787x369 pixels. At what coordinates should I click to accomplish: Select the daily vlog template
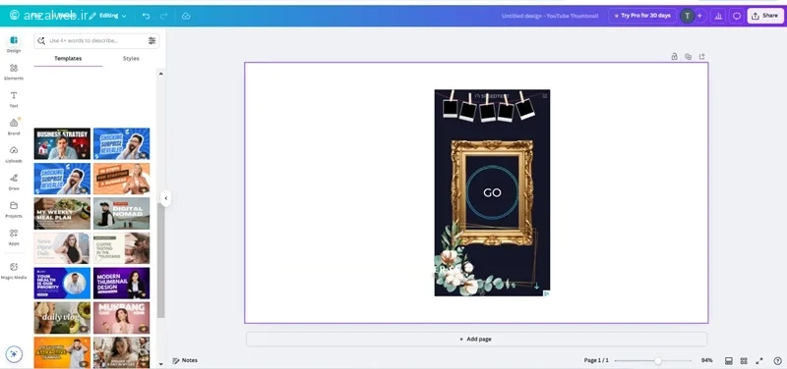coord(62,317)
